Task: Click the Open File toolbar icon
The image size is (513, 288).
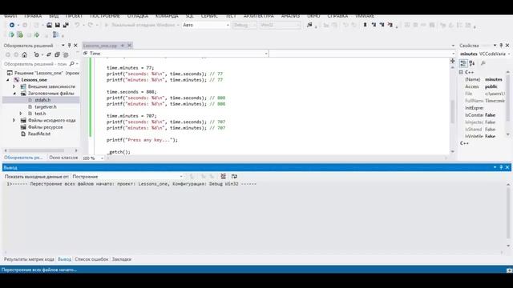Action: (49, 25)
